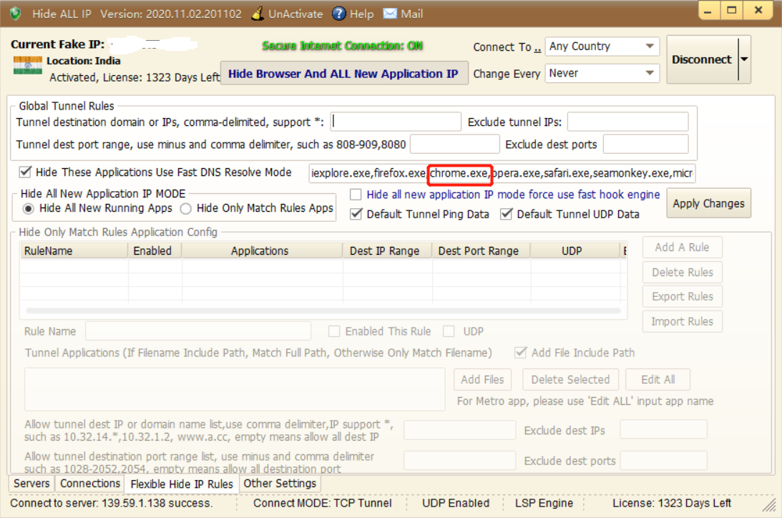Click the Help menu label
This screenshot has width=782, height=518.
point(361,14)
